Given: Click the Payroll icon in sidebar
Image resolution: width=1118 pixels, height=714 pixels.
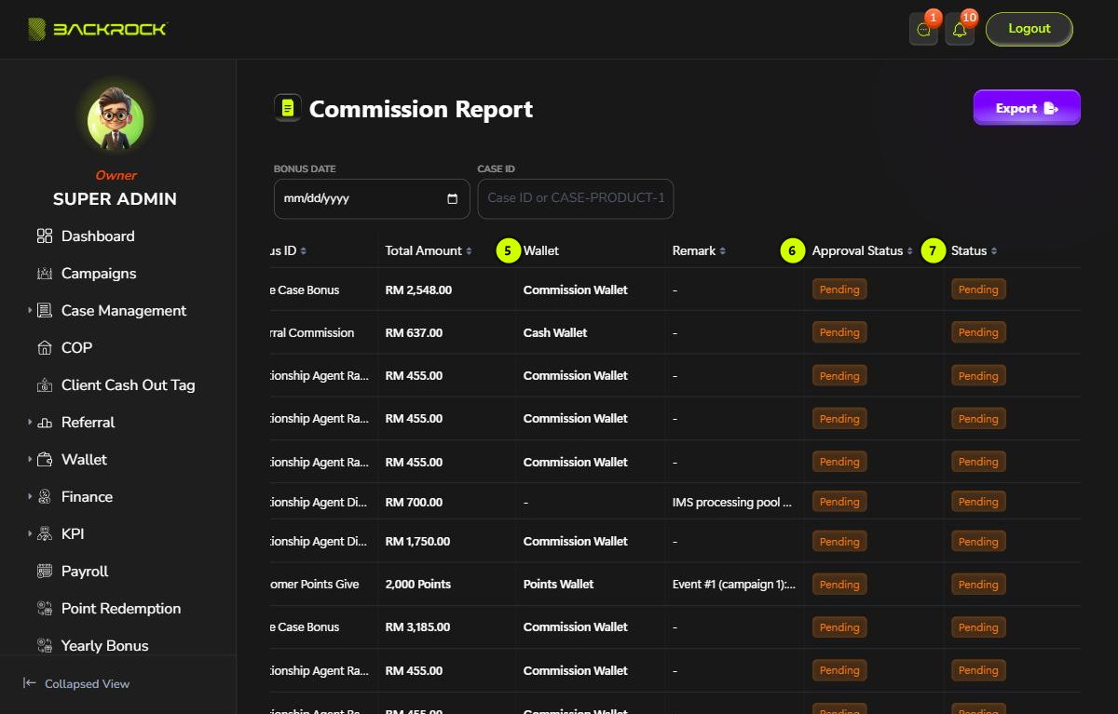Looking at the screenshot, I should (x=44, y=572).
